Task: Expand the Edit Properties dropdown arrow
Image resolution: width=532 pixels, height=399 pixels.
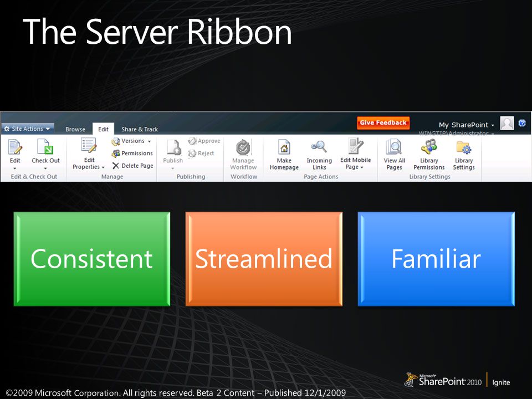Action: coord(103,167)
